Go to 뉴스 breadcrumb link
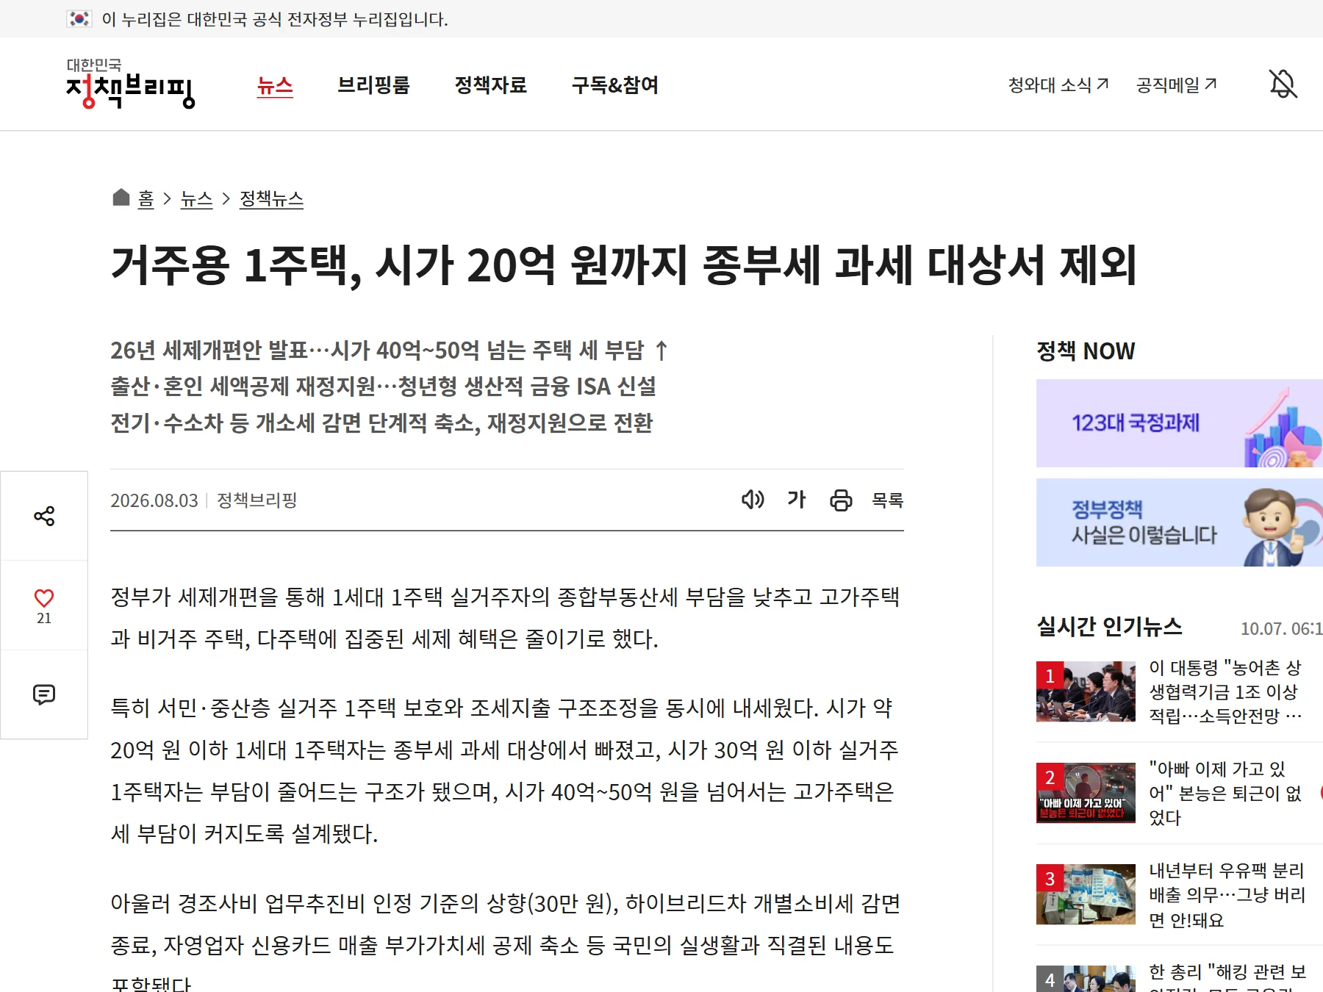Screen dimensions: 1323x992 [197, 199]
